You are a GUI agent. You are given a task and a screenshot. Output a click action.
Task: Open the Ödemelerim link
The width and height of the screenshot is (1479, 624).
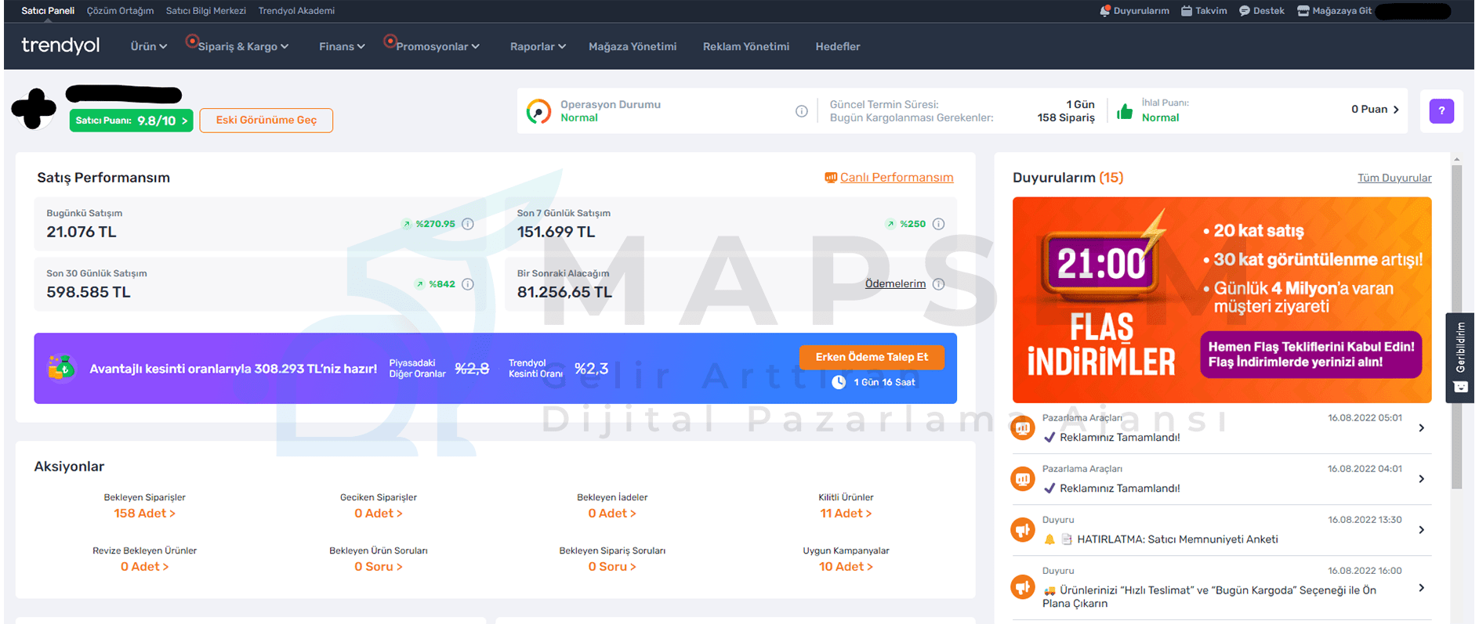(x=895, y=284)
